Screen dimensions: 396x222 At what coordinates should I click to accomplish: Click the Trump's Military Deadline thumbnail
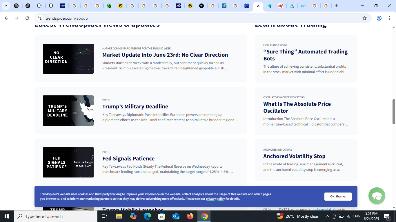click(68, 110)
